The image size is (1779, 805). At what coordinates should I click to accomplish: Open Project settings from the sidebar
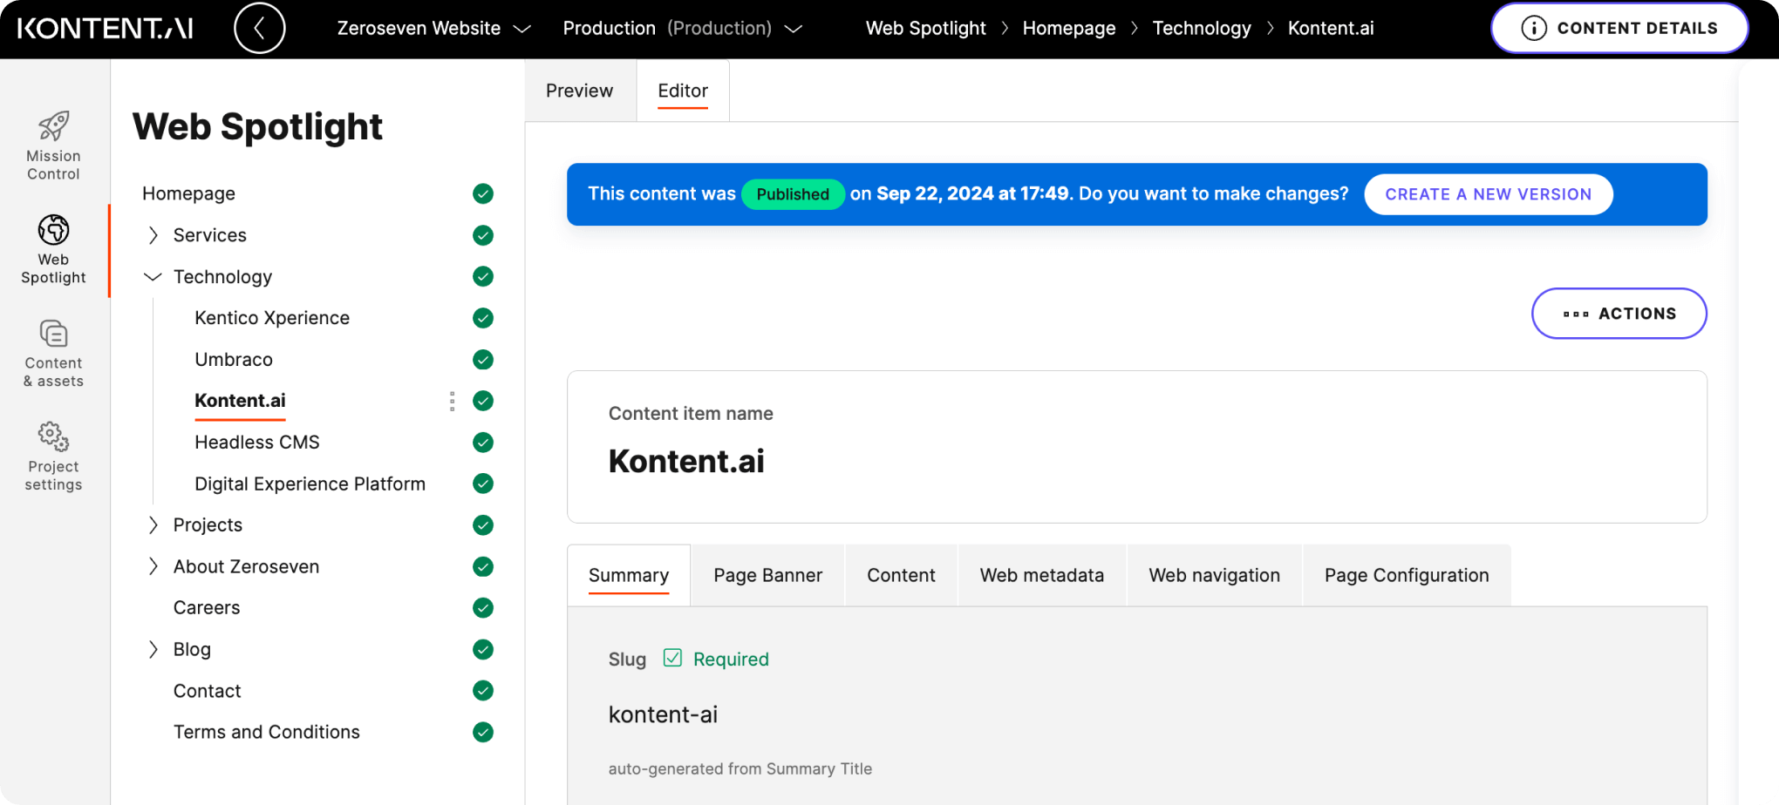[53, 453]
